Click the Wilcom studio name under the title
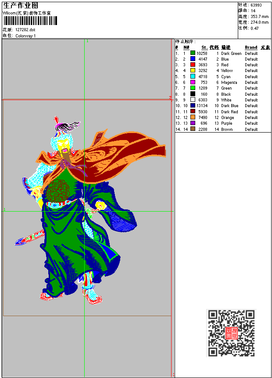 click(26, 13)
